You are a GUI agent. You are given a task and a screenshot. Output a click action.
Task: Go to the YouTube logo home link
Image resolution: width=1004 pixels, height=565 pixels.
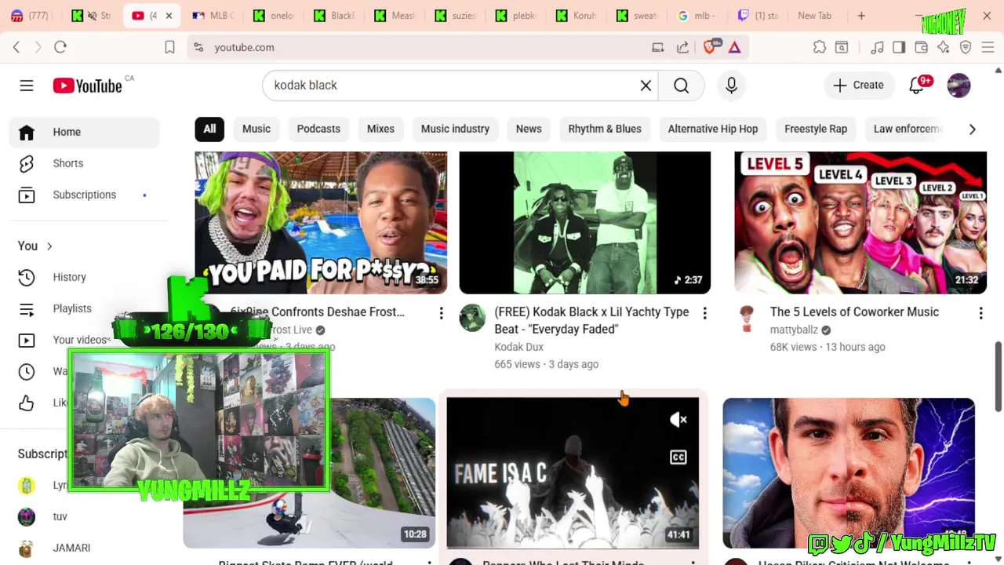tap(88, 86)
